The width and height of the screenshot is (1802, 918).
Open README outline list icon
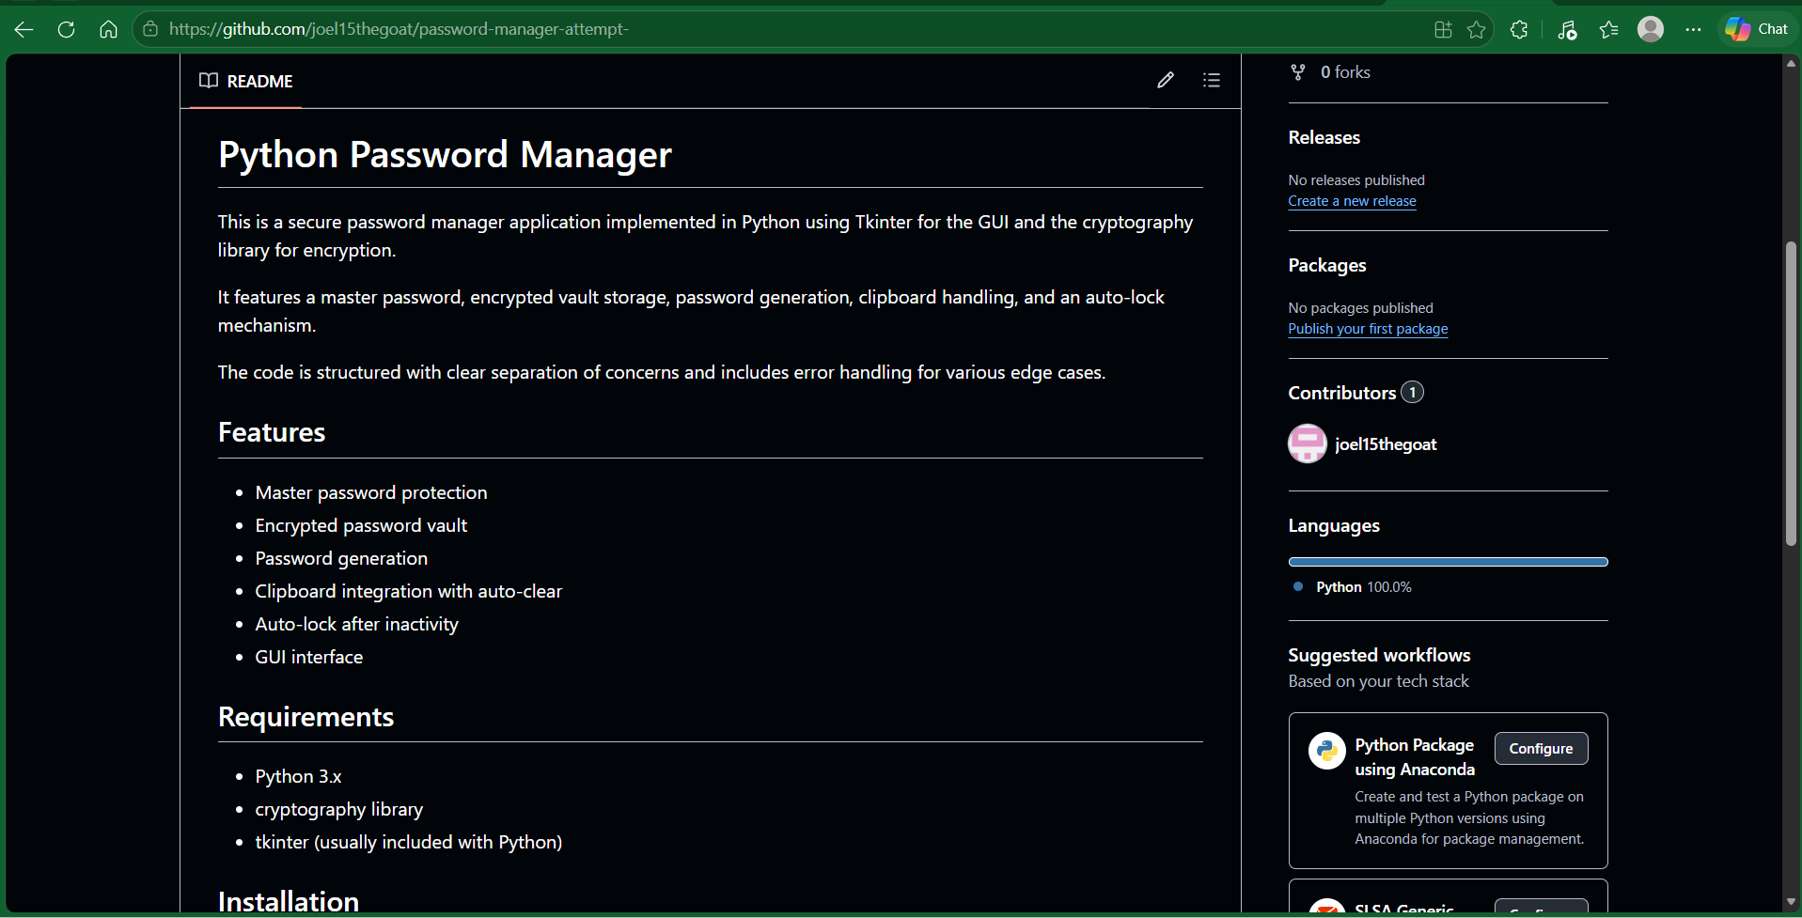pos(1212,80)
